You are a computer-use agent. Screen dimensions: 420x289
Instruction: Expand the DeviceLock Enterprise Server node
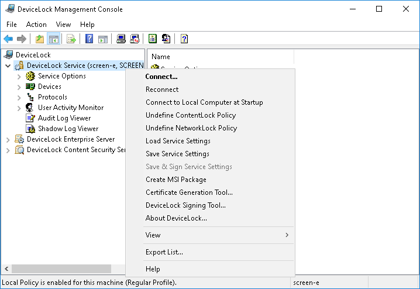[x=8, y=139]
